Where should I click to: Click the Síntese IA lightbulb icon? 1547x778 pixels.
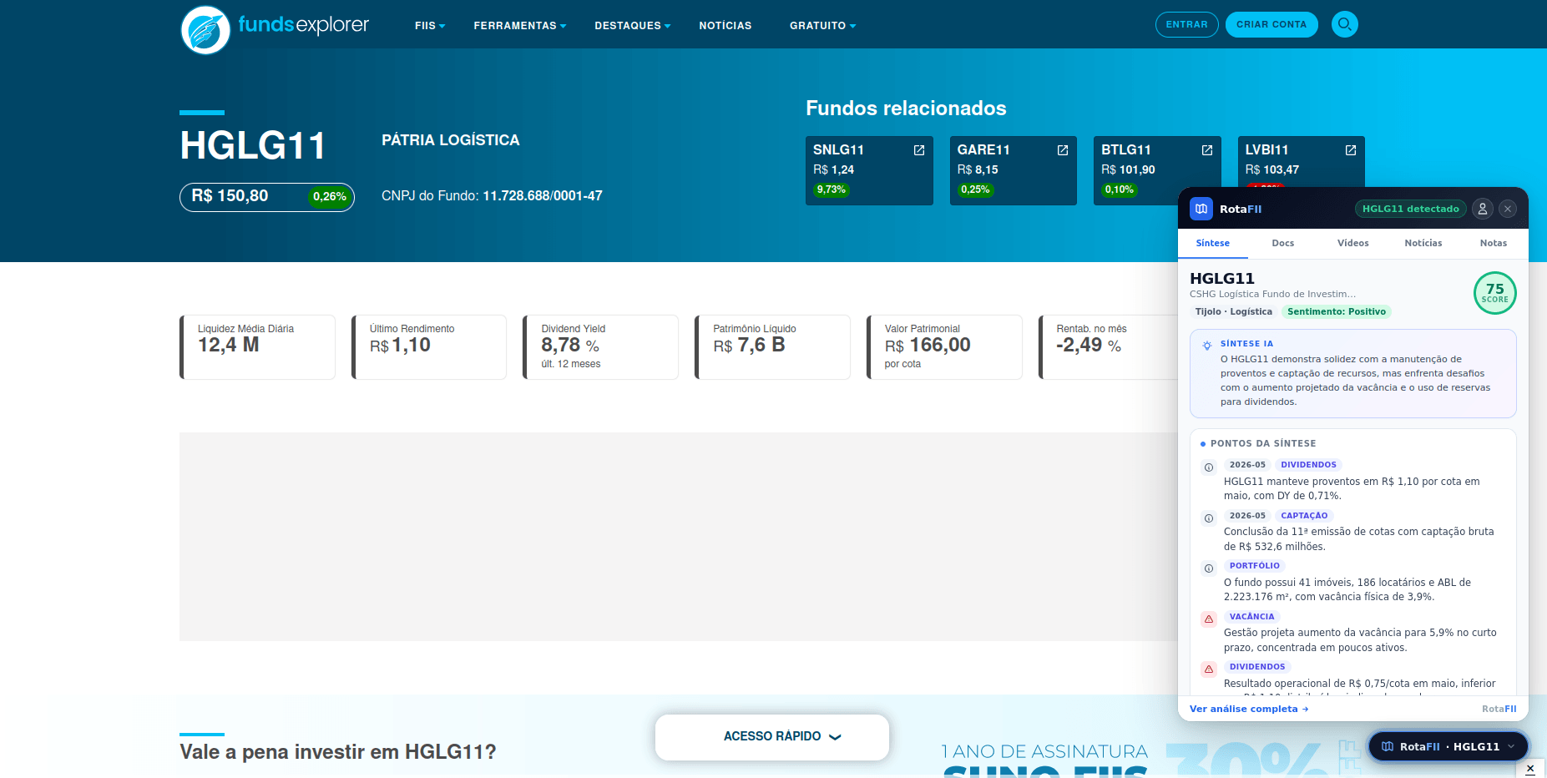(1206, 345)
